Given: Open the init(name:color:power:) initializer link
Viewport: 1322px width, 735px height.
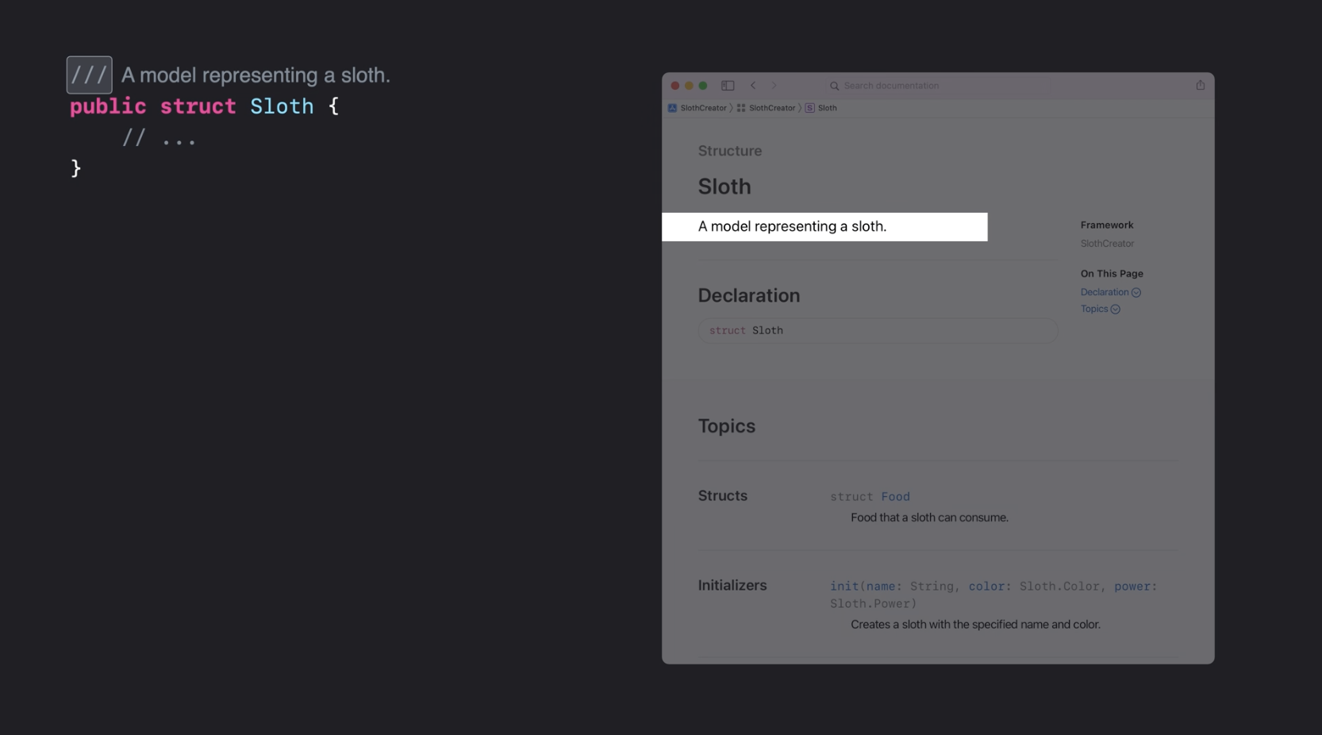Looking at the screenshot, I should (993, 595).
